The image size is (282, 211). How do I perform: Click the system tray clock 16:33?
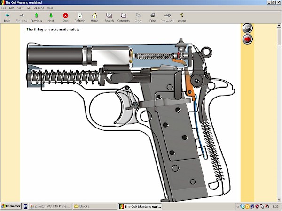pyautogui.click(x=275, y=207)
